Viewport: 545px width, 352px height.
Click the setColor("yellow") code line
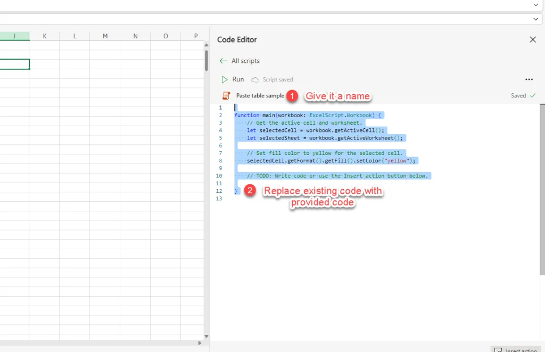[x=331, y=161]
